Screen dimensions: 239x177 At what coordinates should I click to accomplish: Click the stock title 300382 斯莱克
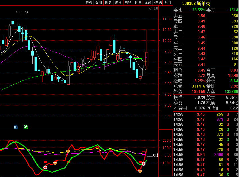pos(196,3)
